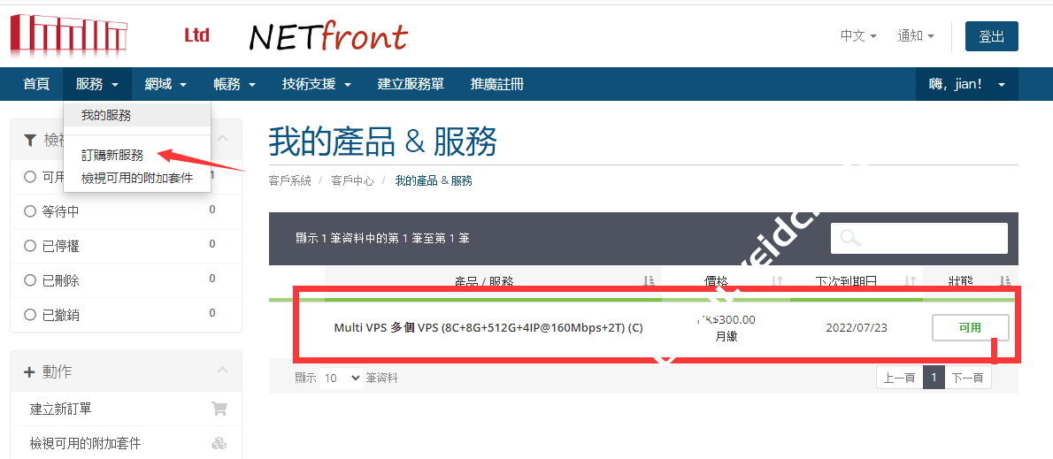Viewport: 1053px width, 459px height.
Task: Open the 中文 language dropdown
Action: click(858, 36)
